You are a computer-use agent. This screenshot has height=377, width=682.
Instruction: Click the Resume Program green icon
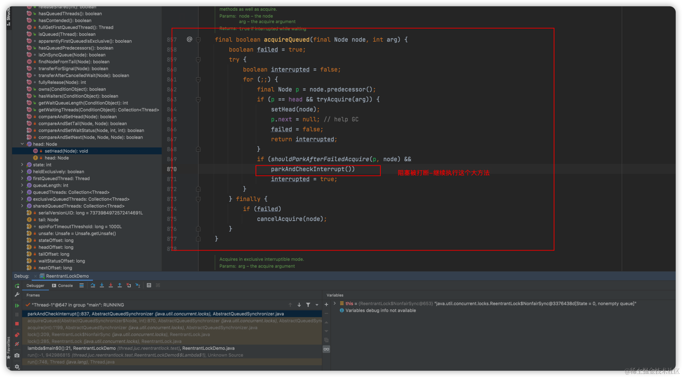pyautogui.click(x=17, y=305)
